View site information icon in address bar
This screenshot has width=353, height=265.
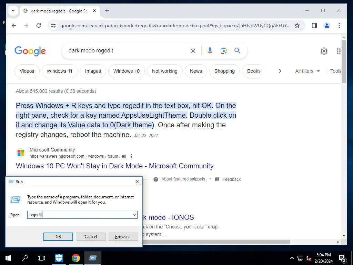pyautogui.click(x=53, y=26)
